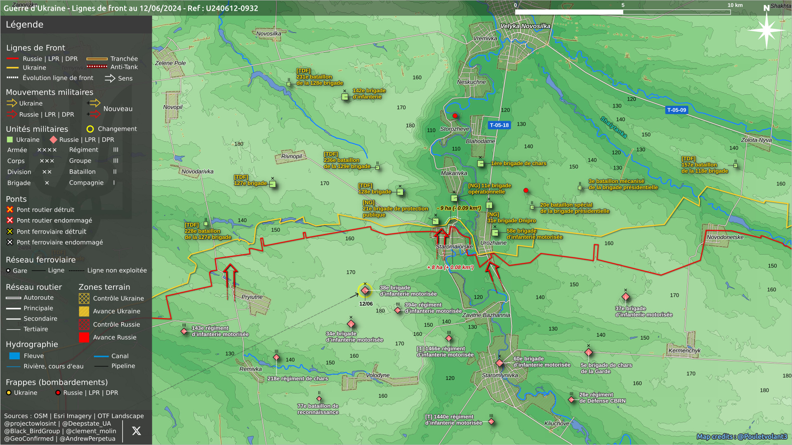Image resolution: width=792 pixels, height=445 pixels.
Task: Click the Velyka Novosilka town label
Action: (x=525, y=26)
